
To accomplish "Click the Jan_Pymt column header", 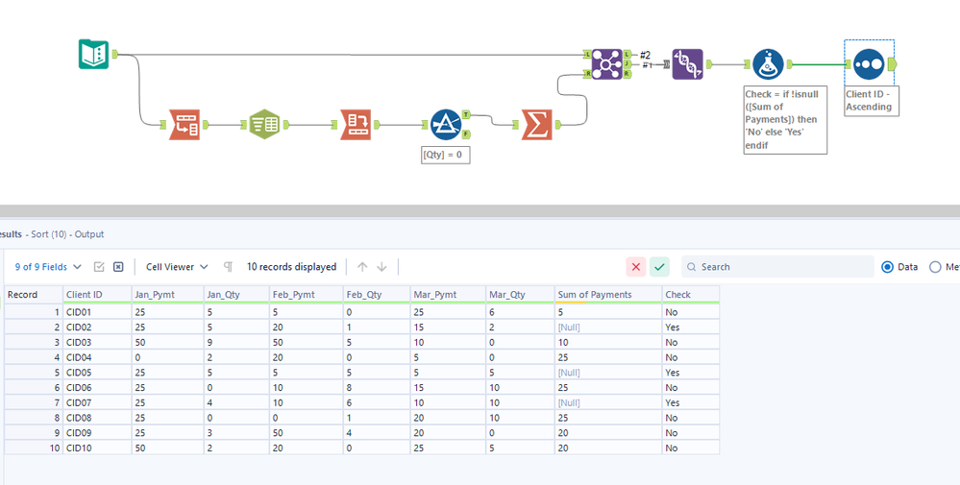I will (168, 294).
